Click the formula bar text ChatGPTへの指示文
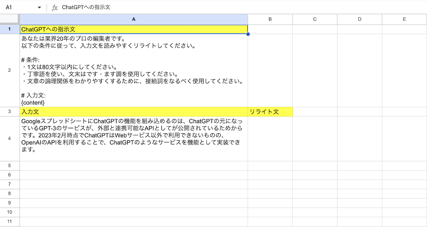The width and height of the screenshot is (427, 227). 86,7
